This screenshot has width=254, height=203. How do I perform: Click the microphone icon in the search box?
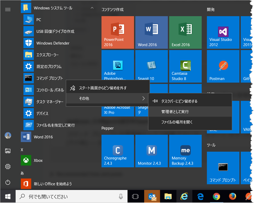pyautogui.click(x=121, y=196)
